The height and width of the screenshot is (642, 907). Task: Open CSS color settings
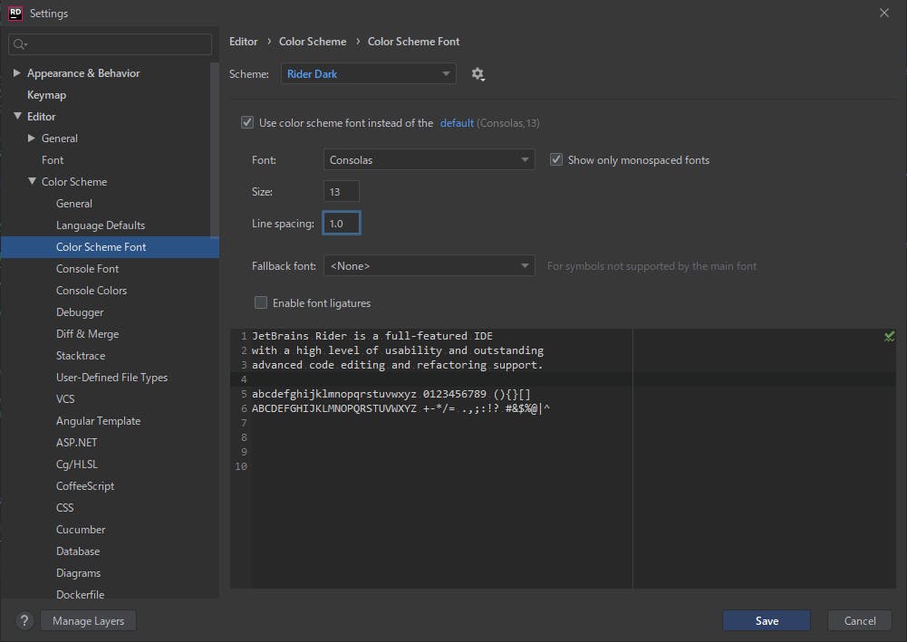[x=65, y=507]
